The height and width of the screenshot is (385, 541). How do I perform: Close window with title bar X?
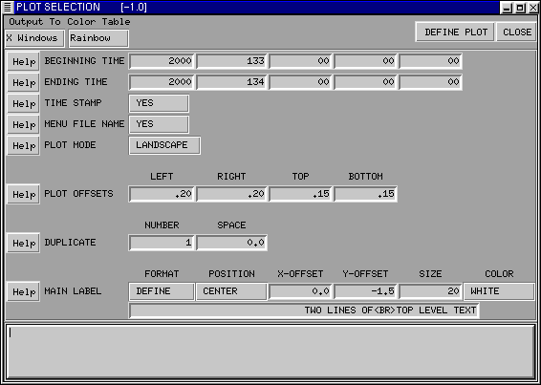[x=533, y=8]
